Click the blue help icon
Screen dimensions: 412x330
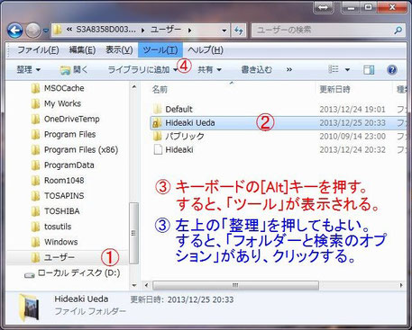pyautogui.click(x=392, y=70)
